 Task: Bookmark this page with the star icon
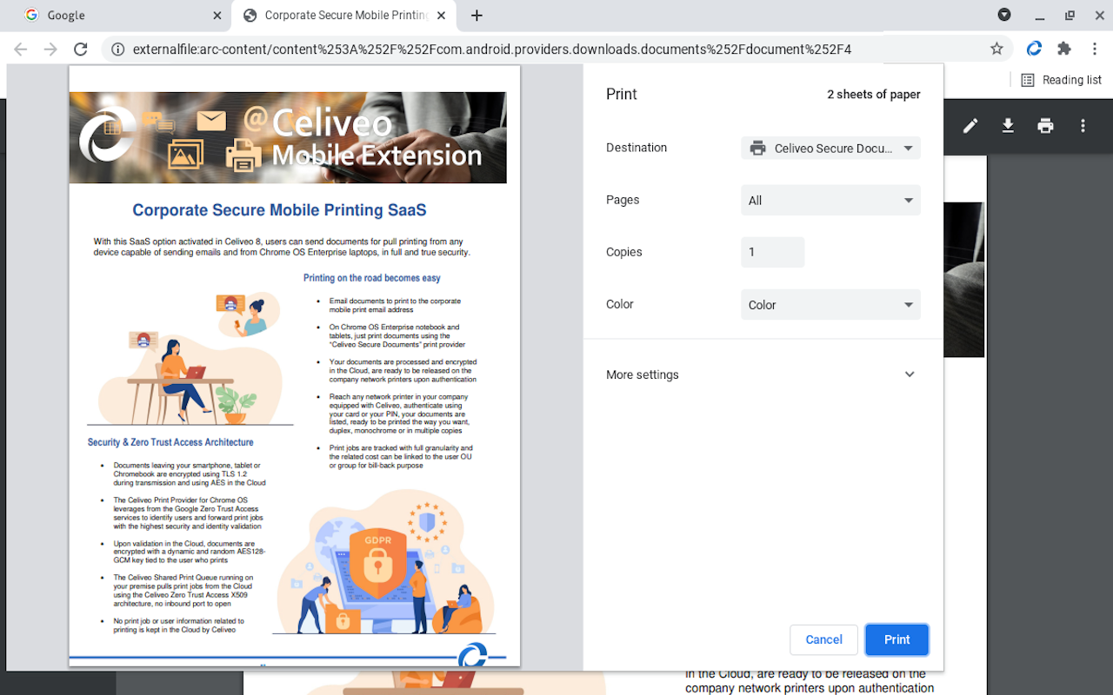996,49
